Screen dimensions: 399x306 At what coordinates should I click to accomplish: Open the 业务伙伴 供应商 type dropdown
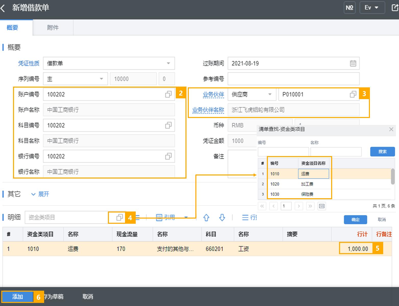(x=252, y=95)
